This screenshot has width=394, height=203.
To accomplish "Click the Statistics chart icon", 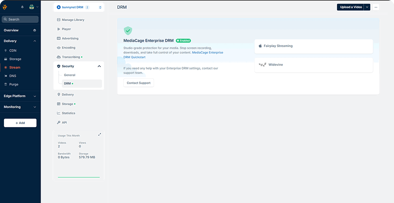I will [x=59, y=113].
